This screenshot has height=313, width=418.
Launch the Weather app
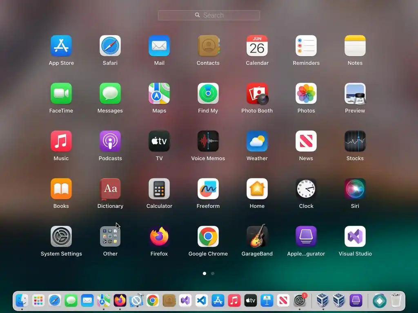[x=257, y=141]
